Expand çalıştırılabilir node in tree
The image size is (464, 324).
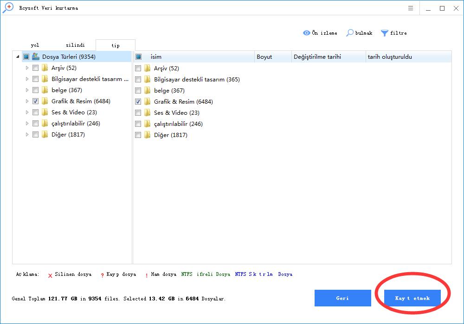pos(27,123)
